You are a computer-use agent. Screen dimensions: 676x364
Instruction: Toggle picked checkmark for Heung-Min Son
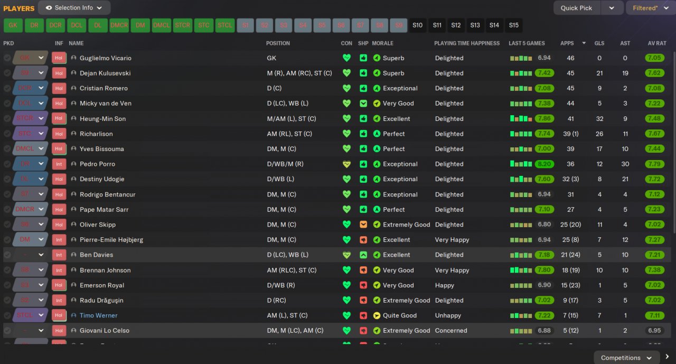coord(7,119)
